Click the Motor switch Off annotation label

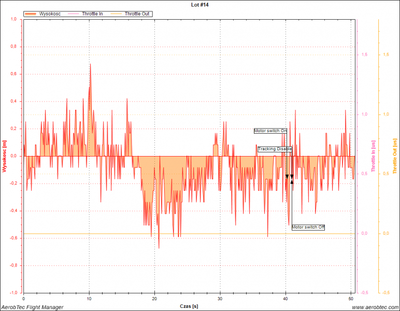(x=308, y=227)
